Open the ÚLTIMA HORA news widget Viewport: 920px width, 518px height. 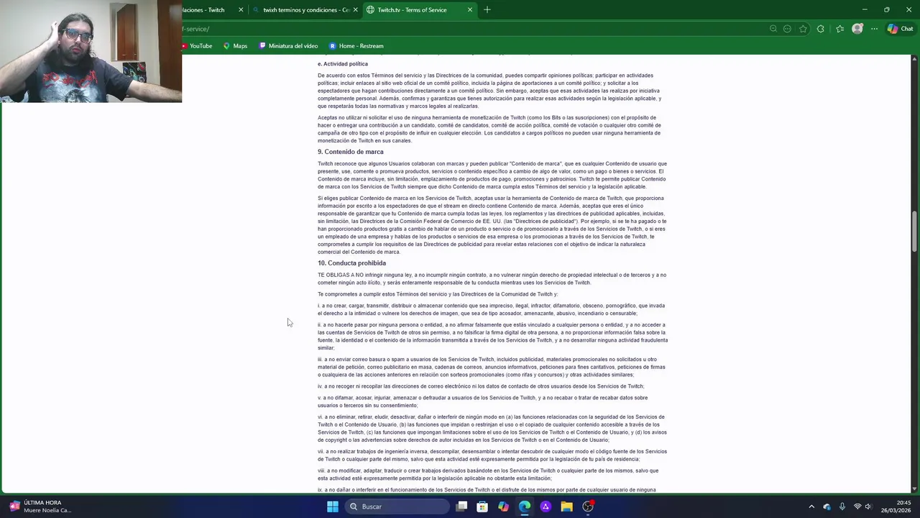40,506
